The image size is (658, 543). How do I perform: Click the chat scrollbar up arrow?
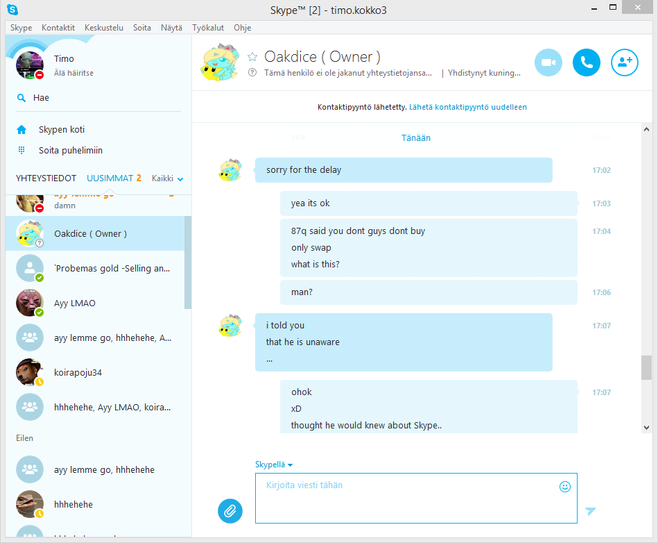point(646,129)
